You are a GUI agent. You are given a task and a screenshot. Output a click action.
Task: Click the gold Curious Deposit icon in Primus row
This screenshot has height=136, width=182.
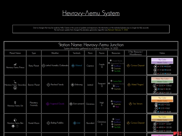point(128,65)
